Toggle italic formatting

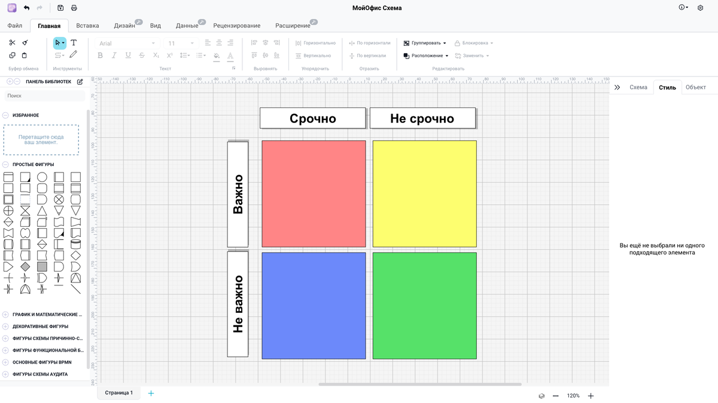(114, 56)
